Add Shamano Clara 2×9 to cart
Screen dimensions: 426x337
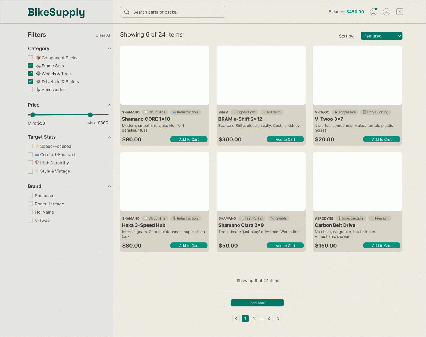click(x=285, y=245)
